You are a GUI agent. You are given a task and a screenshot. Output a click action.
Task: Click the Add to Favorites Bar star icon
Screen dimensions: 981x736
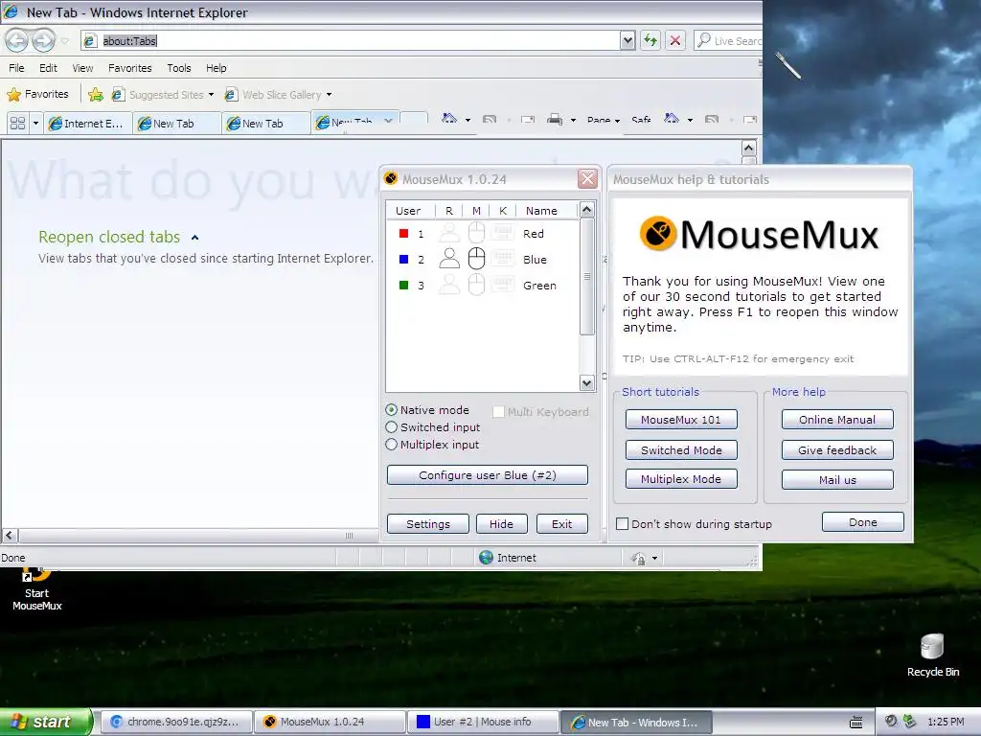pyautogui.click(x=96, y=95)
